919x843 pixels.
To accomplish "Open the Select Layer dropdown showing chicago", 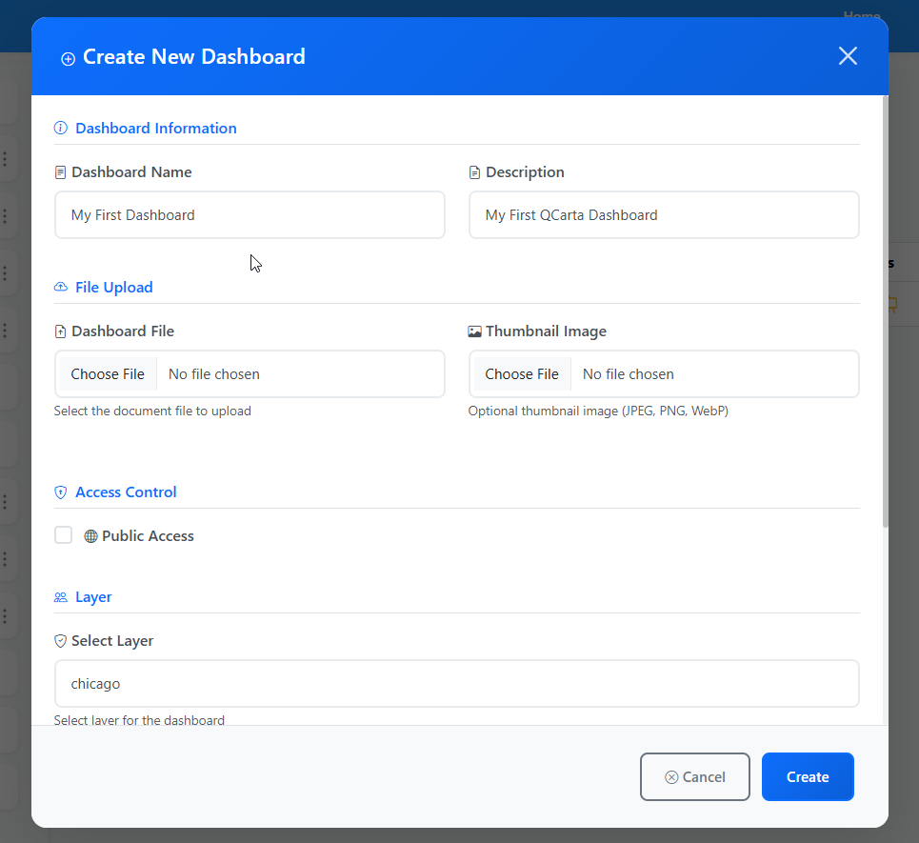I will point(456,684).
